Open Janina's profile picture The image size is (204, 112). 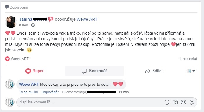(x=11, y=22)
